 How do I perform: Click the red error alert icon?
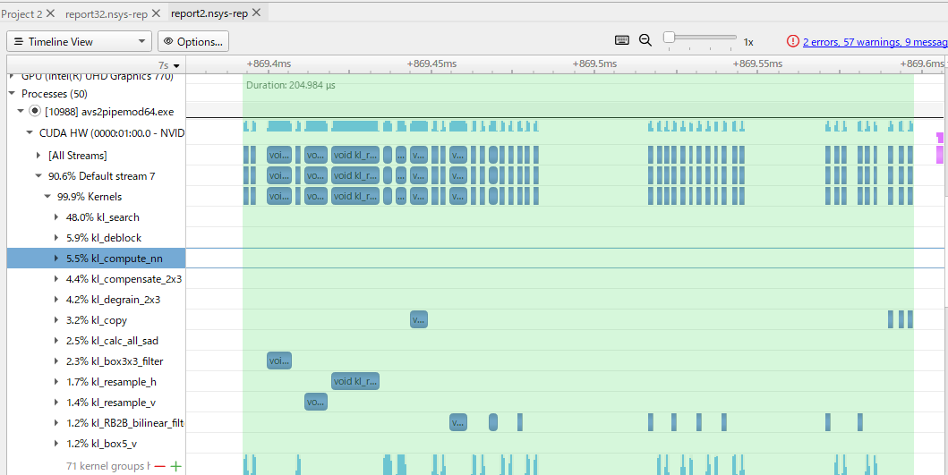(x=792, y=41)
